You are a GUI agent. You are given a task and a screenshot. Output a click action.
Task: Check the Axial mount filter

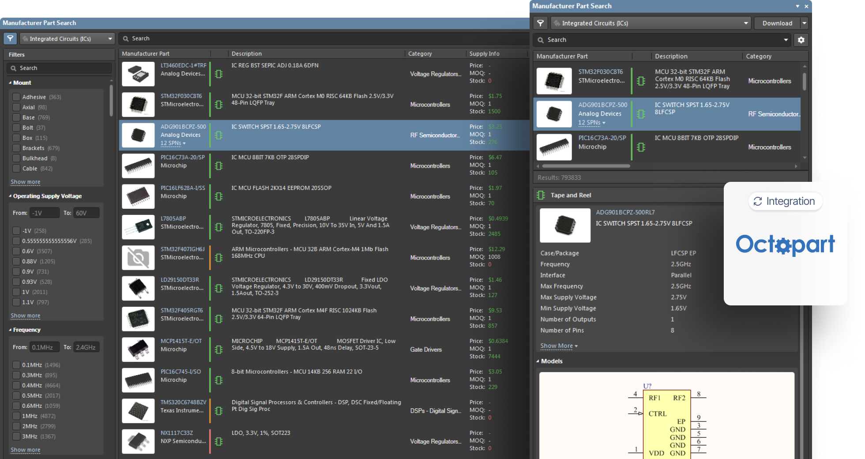pyautogui.click(x=16, y=107)
